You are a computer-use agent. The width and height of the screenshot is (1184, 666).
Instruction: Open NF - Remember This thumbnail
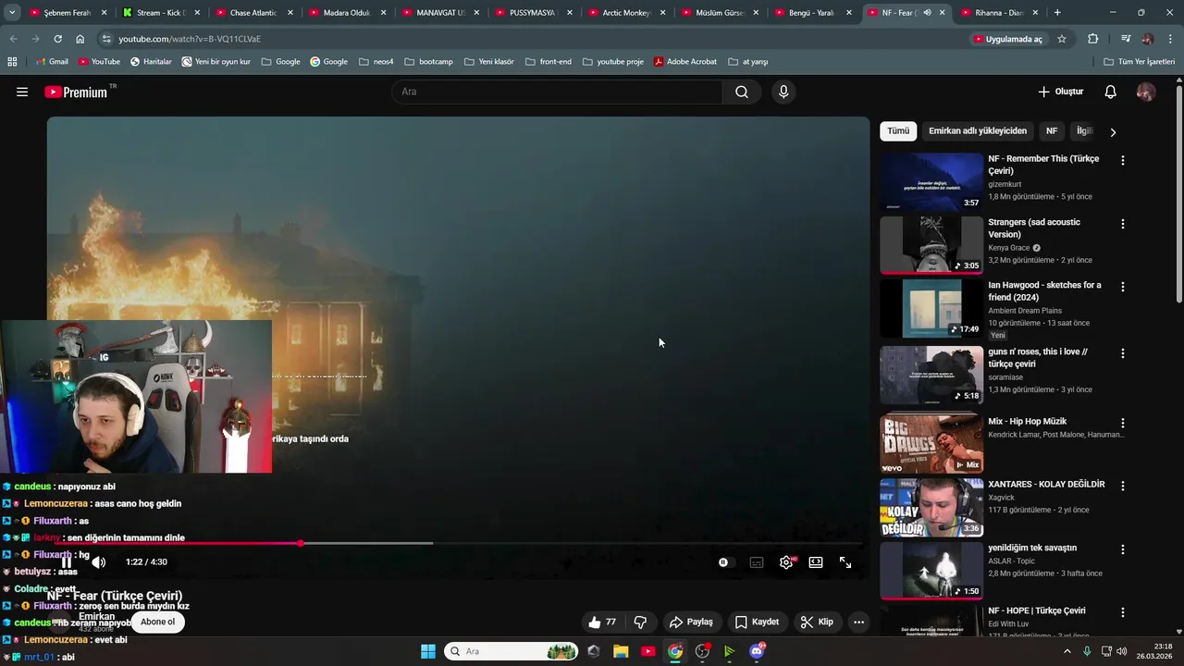coord(931,181)
